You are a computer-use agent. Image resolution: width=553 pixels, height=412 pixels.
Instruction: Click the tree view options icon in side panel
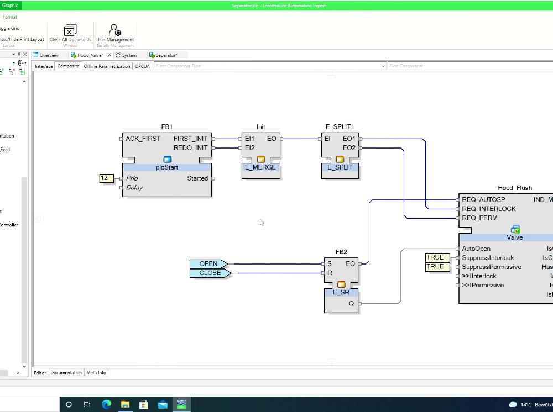click(20, 62)
